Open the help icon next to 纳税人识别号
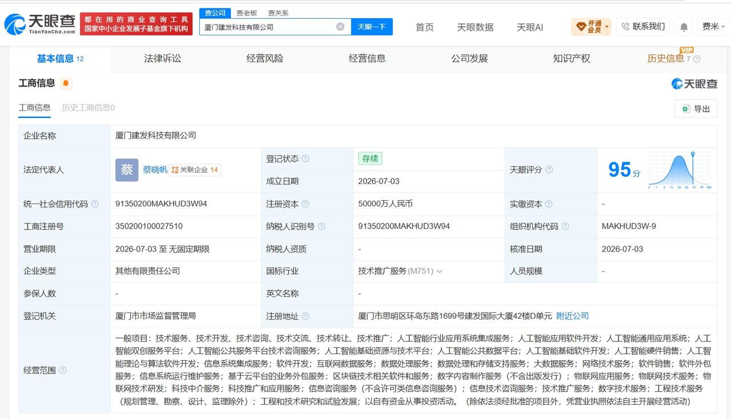Image resolution: width=731 pixels, height=419 pixels. click(322, 226)
